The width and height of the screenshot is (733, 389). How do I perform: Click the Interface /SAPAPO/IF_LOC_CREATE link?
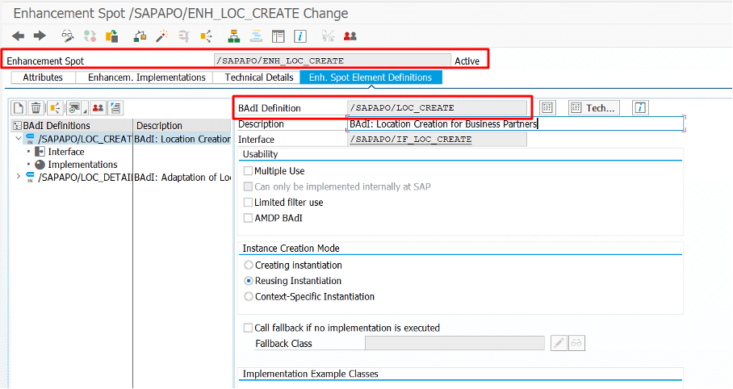tap(410, 140)
